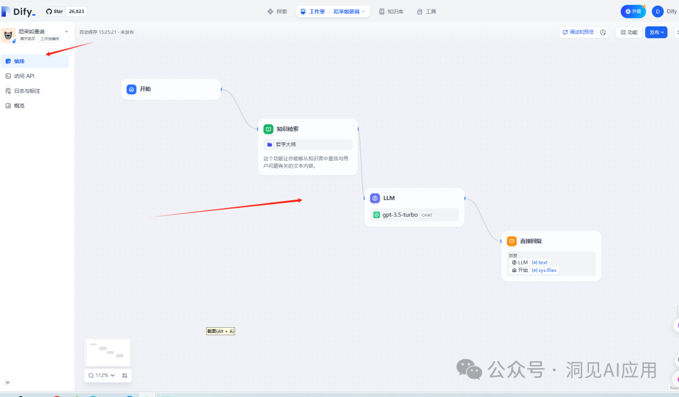
Task: Click the Dify logo
Action: coord(19,11)
